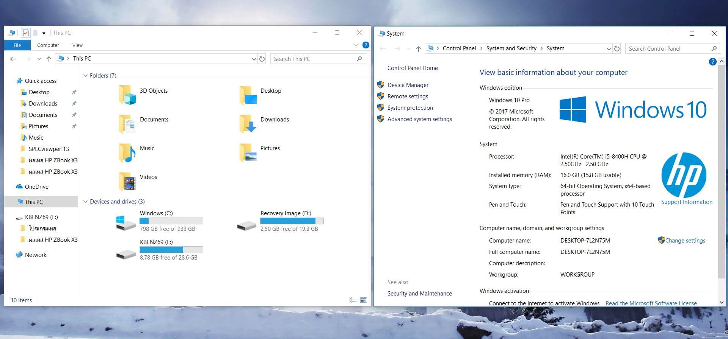Viewport: 728px width, 339px height.
Task: Switch to details view in Explorer status bar
Action: click(x=353, y=300)
